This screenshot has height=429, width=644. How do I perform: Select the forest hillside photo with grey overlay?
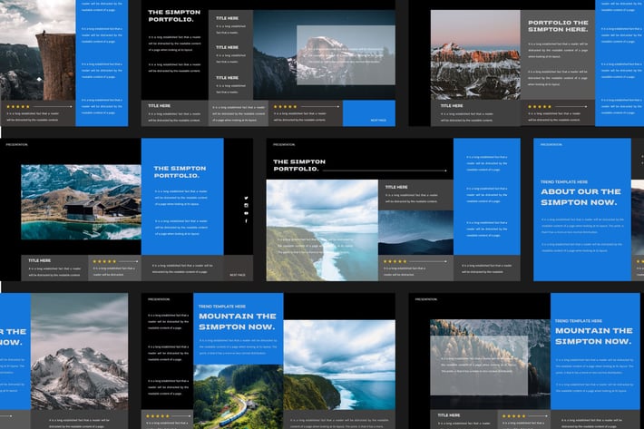(490, 364)
